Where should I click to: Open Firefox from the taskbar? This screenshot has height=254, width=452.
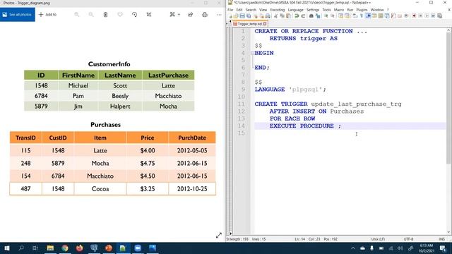(x=80, y=248)
